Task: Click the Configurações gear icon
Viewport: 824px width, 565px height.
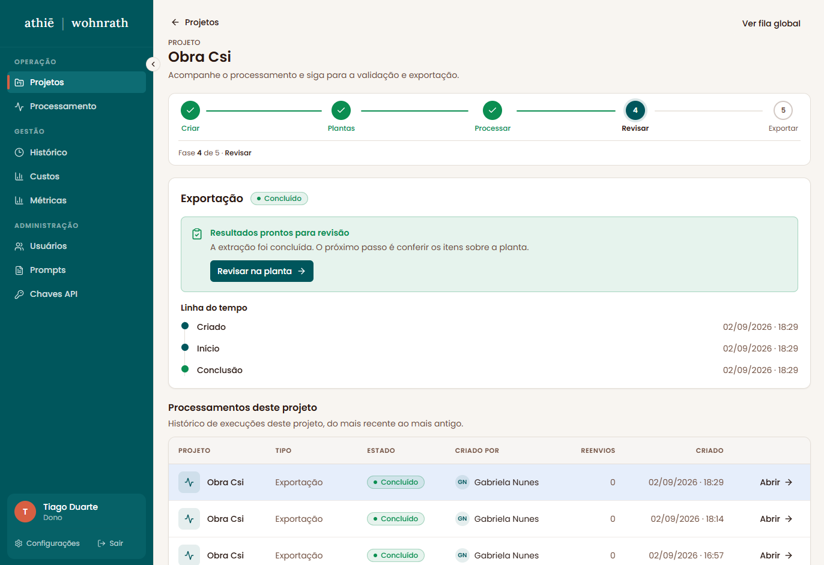Action: [19, 543]
